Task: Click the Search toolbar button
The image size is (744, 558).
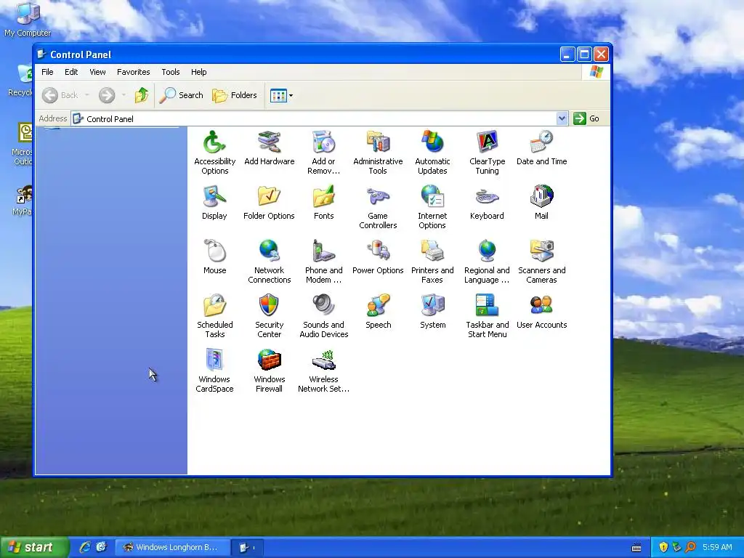Action: pyautogui.click(x=181, y=95)
